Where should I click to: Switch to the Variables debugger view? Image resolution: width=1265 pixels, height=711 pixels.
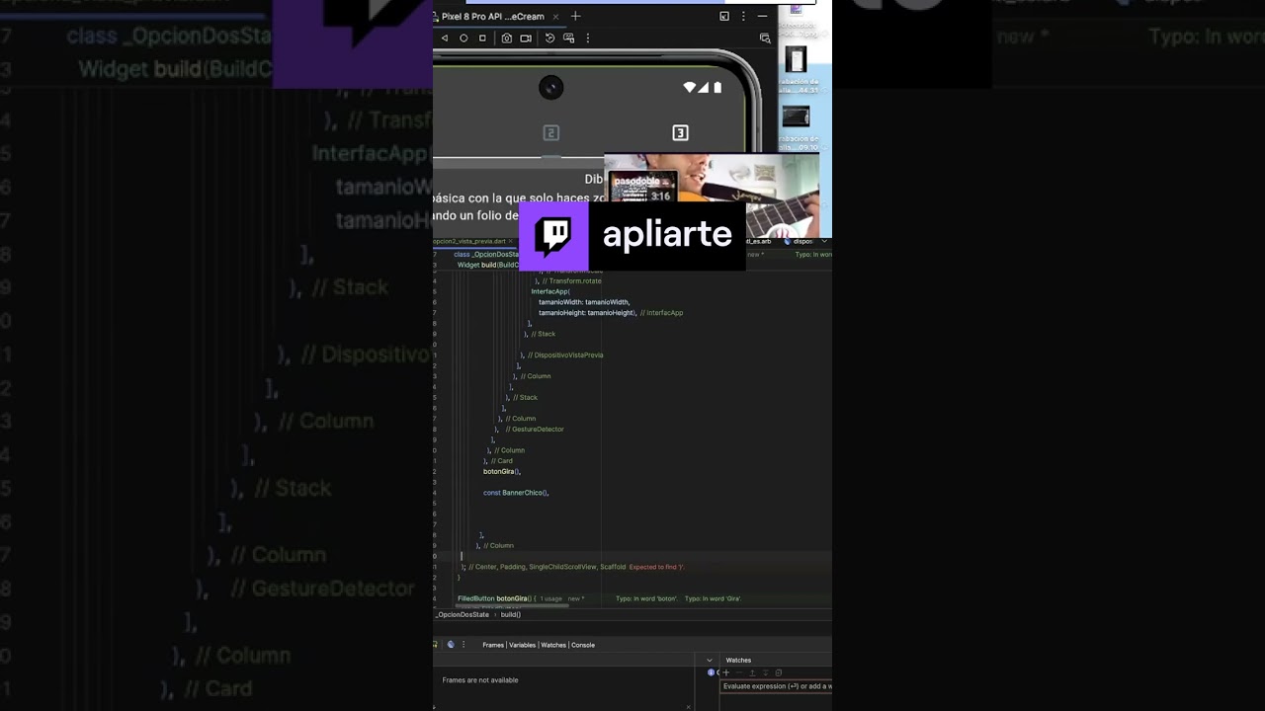[522, 645]
